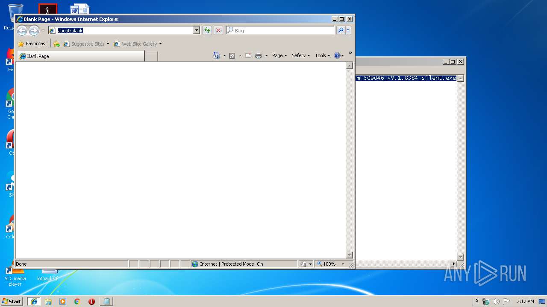Viewport: 547px width, 307px height.
Task: Expand the Print options dropdown arrow
Action: click(x=266, y=55)
